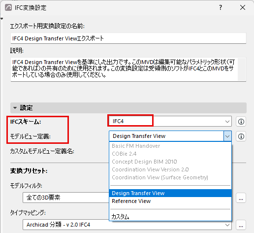Close the IFC変換設定 dialog
254x233 pixels.
(x=243, y=7)
